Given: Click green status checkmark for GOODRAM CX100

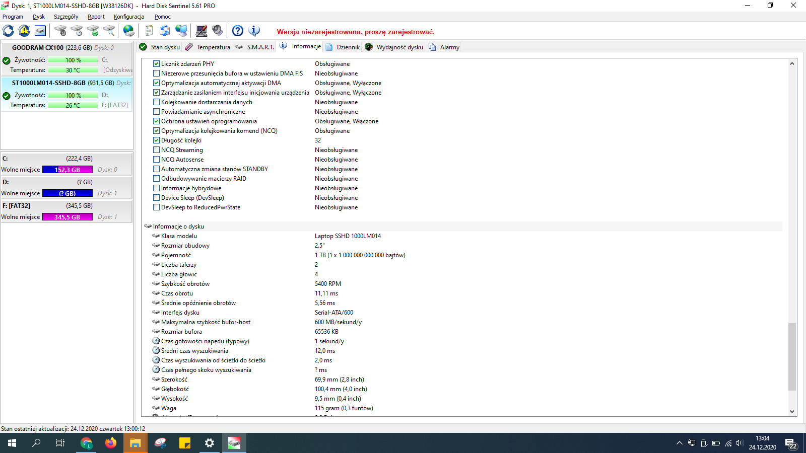Looking at the screenshot, I should coord(7,60).
